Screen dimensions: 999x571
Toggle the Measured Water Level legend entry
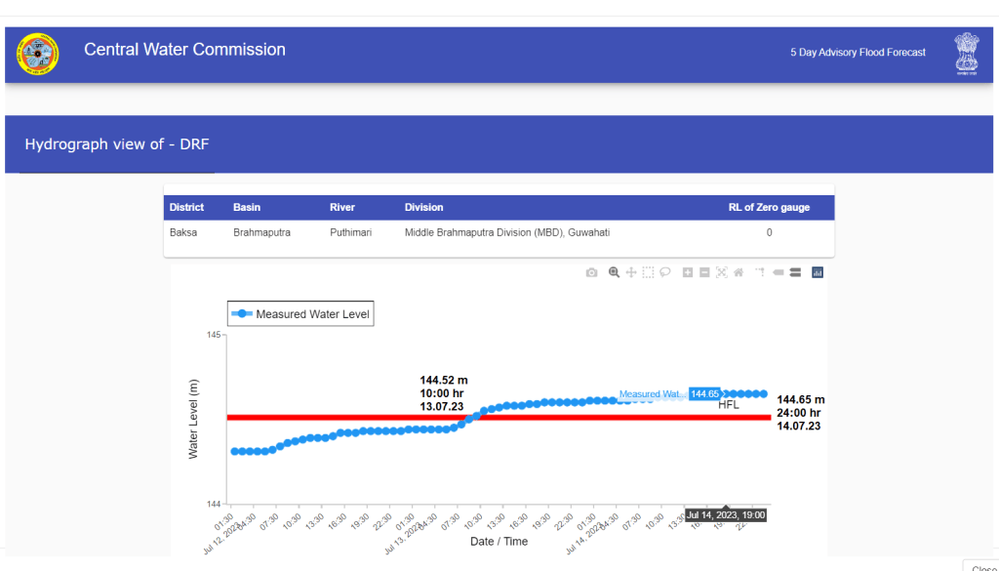[300, 314]
